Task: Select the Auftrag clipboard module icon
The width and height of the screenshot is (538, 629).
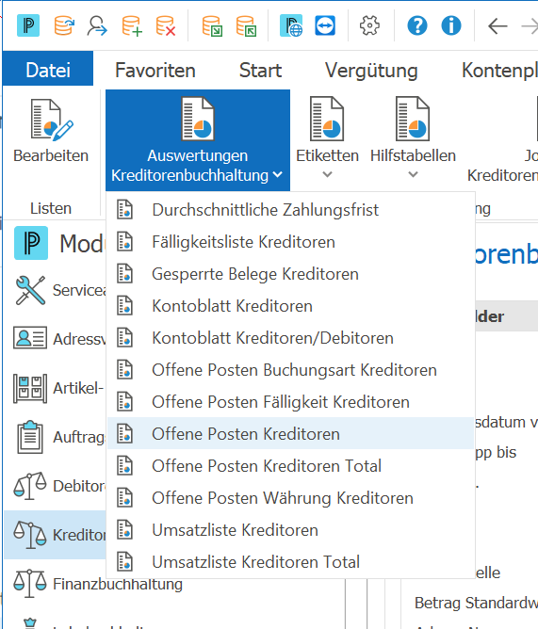Action: coord(30,437)
